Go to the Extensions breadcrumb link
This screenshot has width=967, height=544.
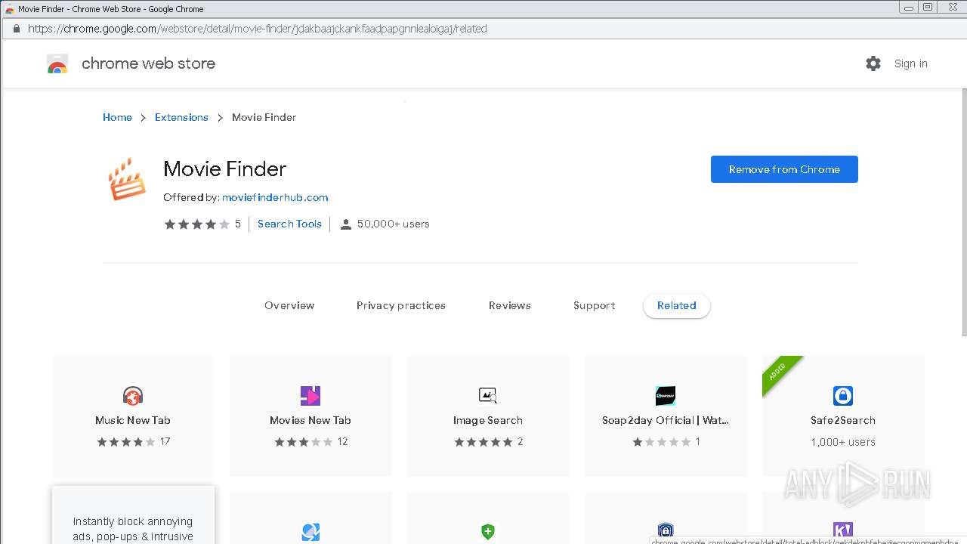click(181, 117)
